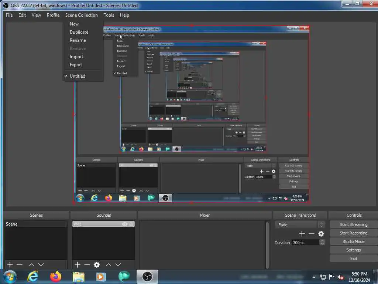Select the VN1 source row
This screenshot has width=378, height=284.
tap(103, 224)
